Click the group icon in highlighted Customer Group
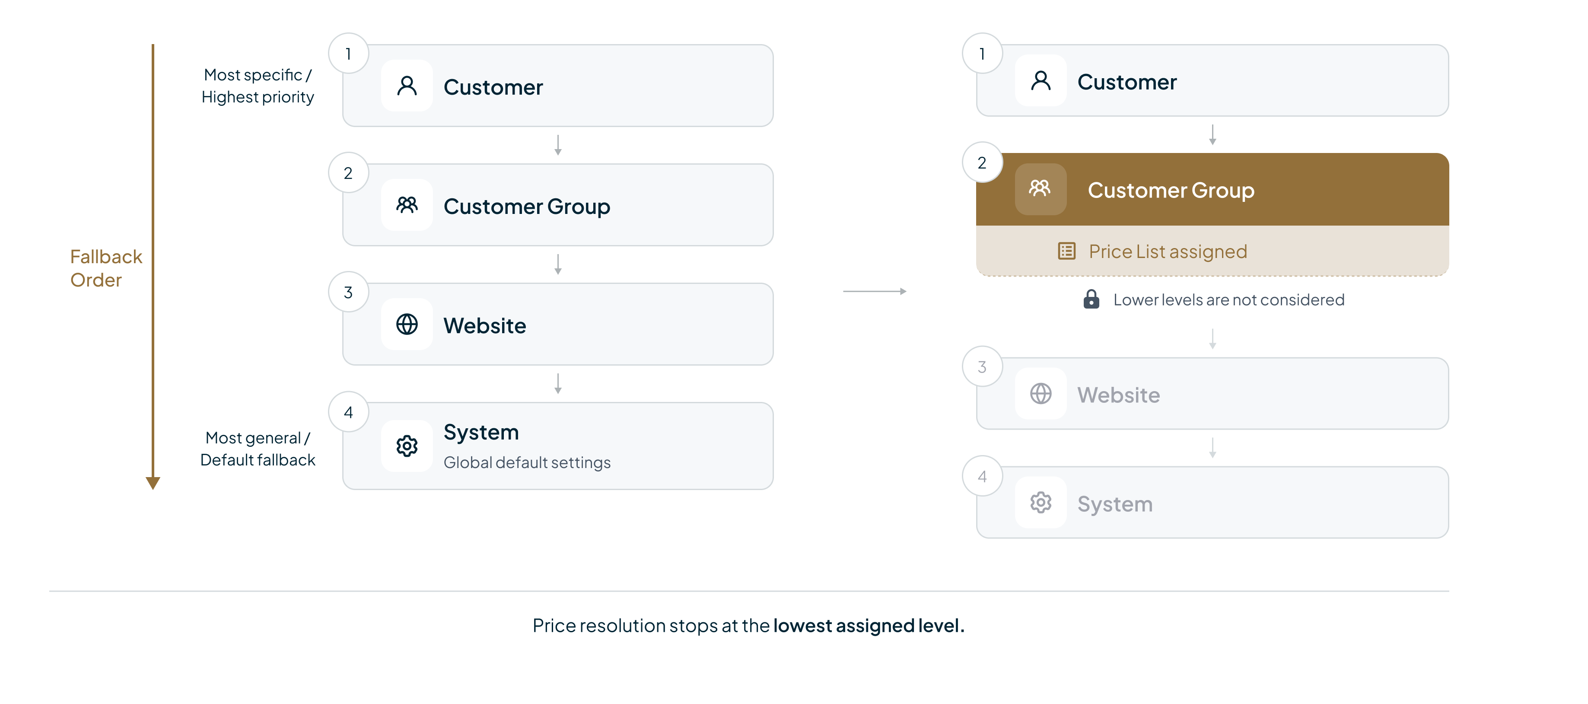Screen dimensions: 1588x704 (1041, 188)
